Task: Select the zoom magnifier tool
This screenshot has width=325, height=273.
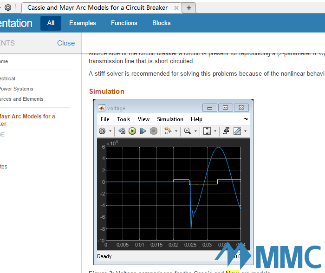Action: (188, 131)
